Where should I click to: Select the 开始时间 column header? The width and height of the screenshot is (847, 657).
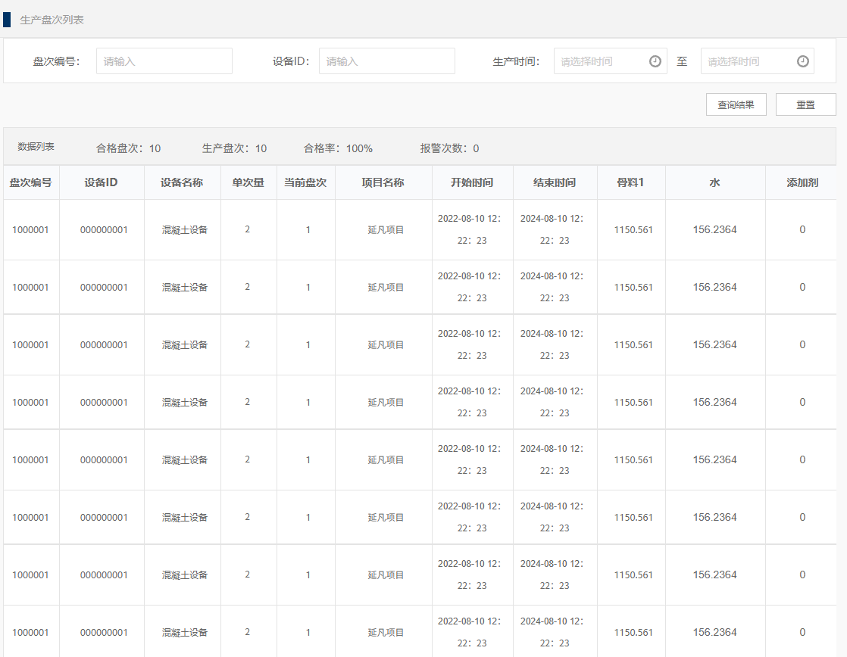472,182
